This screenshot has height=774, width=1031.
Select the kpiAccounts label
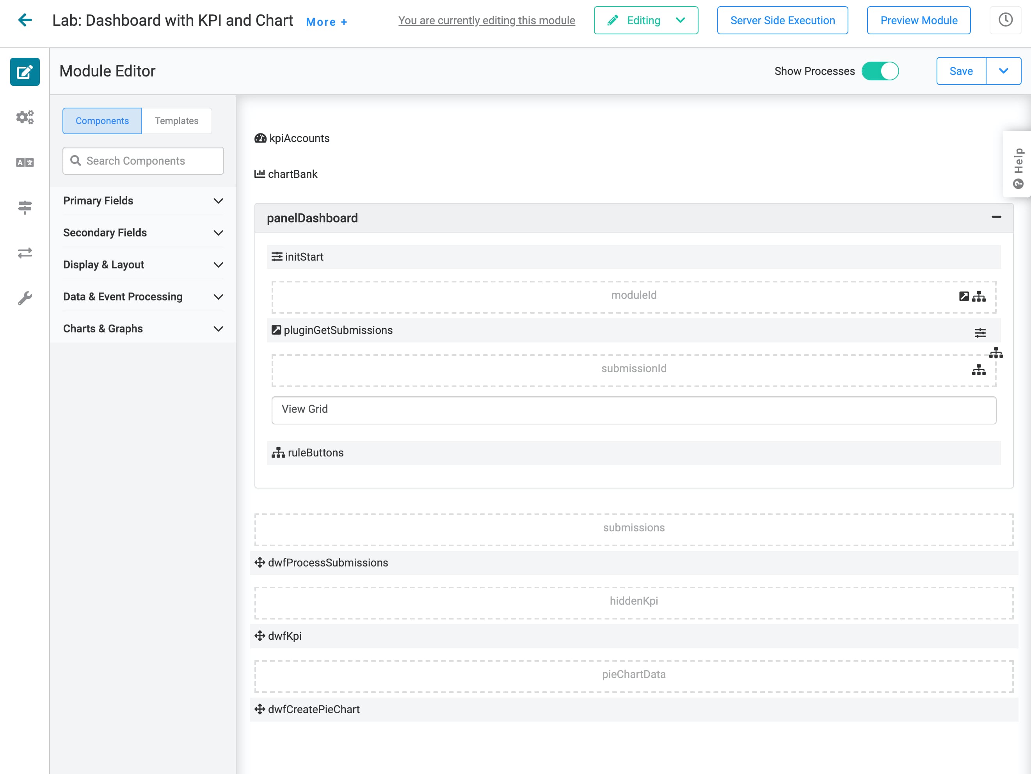click(x=299, y=138)
